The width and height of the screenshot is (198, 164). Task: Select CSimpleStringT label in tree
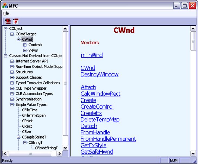[x=34, y=137]
